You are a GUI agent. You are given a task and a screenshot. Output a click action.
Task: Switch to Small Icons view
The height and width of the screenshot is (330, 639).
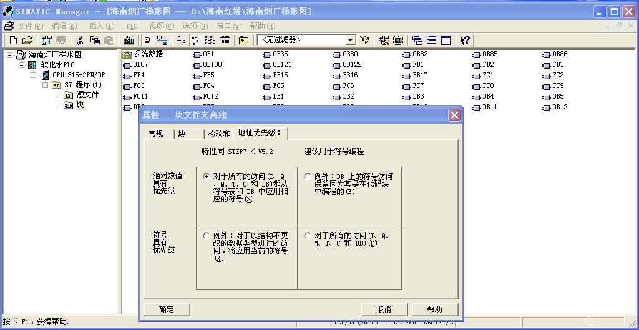click(196, 40)
